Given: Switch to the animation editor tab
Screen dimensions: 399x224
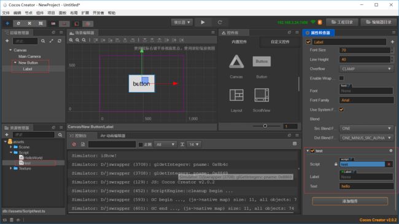Looking at the screenshot, I should pos(113,136).
